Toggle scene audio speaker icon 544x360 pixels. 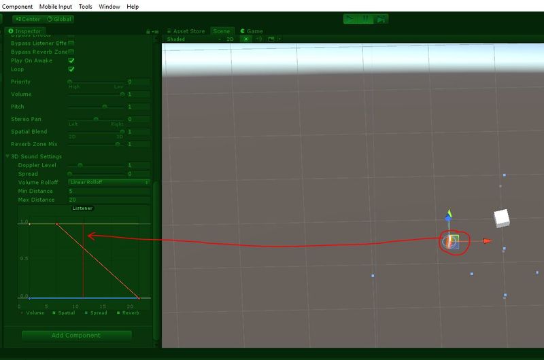(259, 39)
